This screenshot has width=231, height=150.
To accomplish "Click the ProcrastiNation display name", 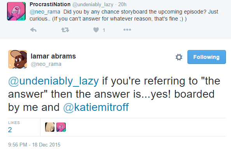I will (50, 4).
